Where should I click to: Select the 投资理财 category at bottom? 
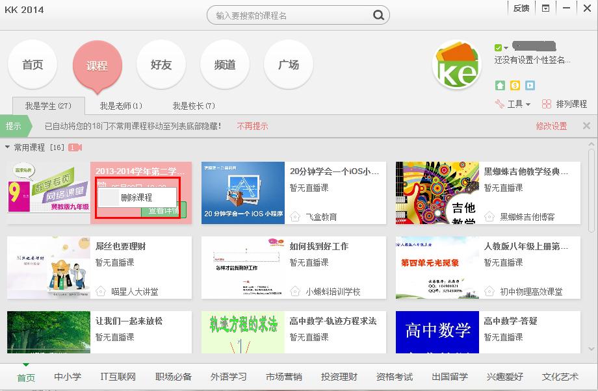339,377
